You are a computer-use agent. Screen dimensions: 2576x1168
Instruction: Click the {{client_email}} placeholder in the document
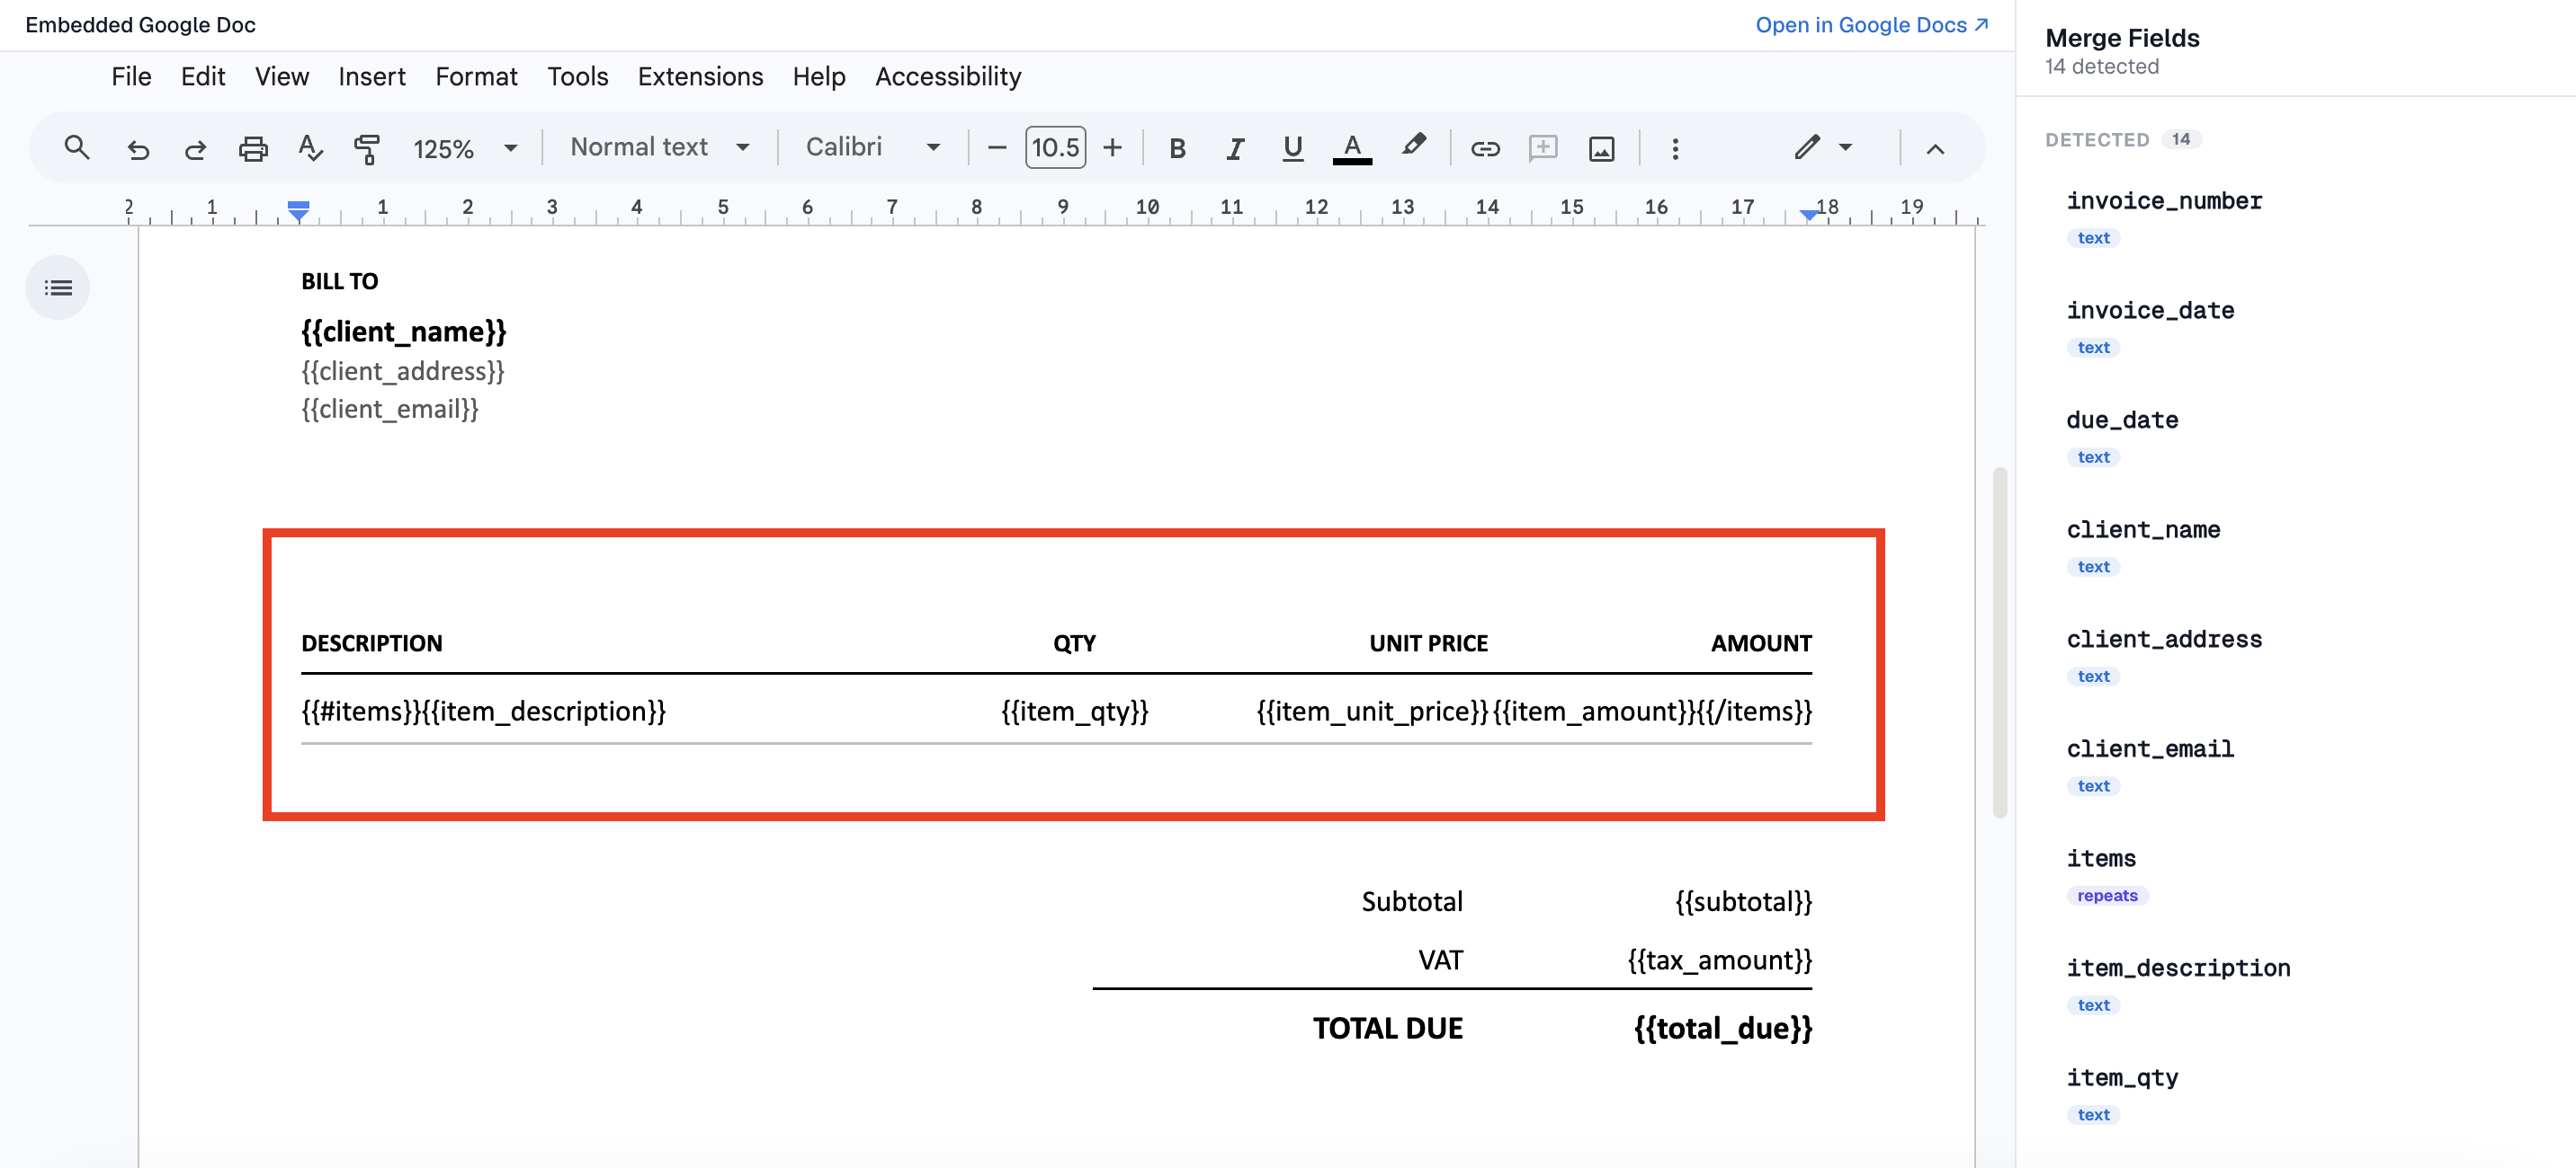point(390,410)
